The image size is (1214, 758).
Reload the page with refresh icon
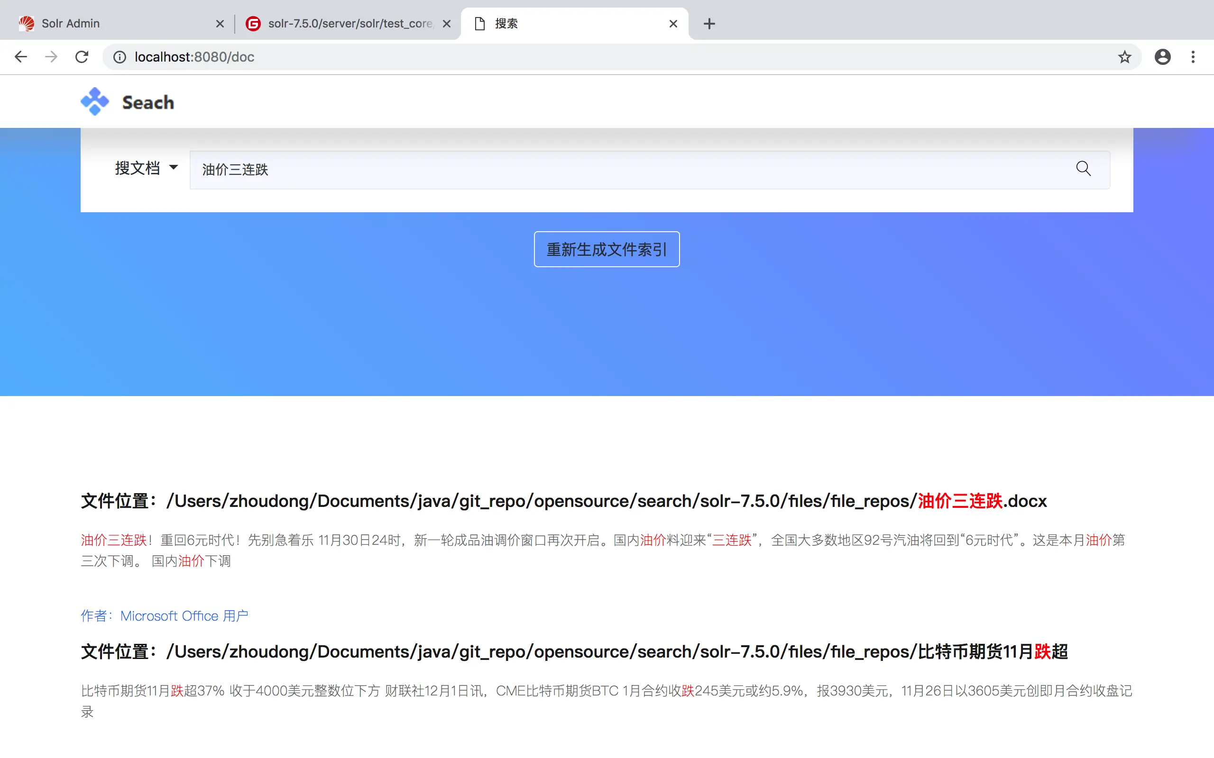tap(82, 57)
